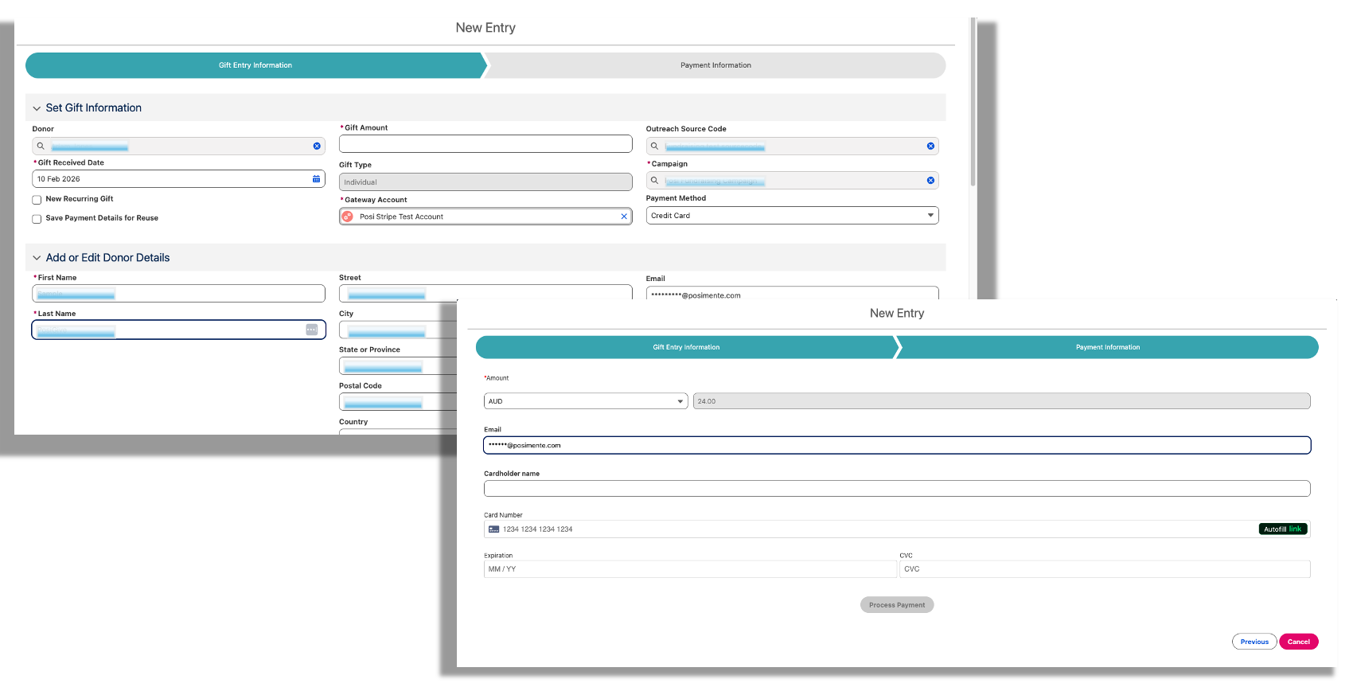Check Save Payment Details for Reuse
Image resolution: width=1353 pixels, height=691 pixels.
[x=37, y=219]
